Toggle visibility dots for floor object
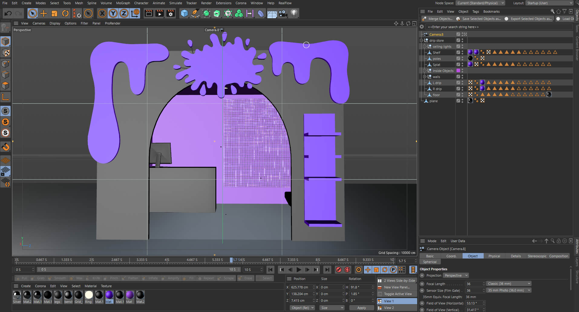 point(462,95)
